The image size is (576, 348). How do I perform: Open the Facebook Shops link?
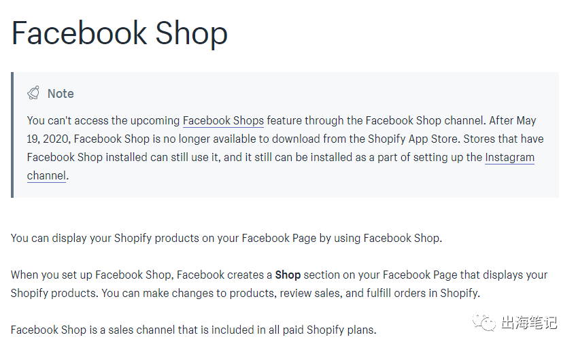tap(223, 121)
